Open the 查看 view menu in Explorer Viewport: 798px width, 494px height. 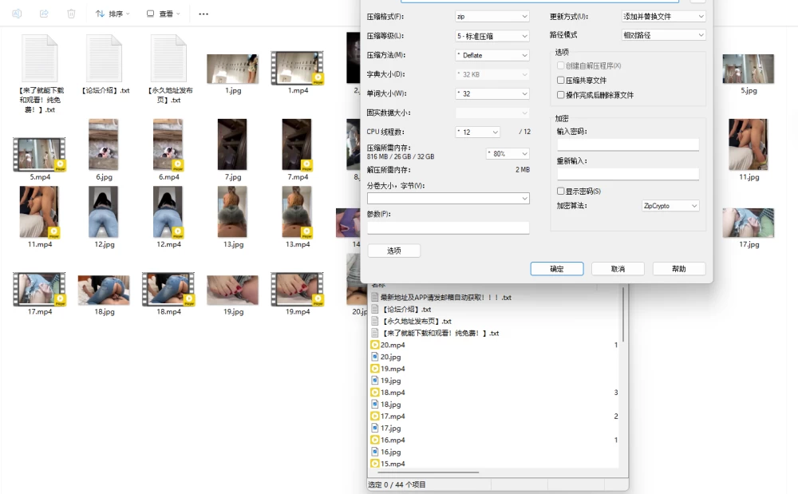pos(164,14)
